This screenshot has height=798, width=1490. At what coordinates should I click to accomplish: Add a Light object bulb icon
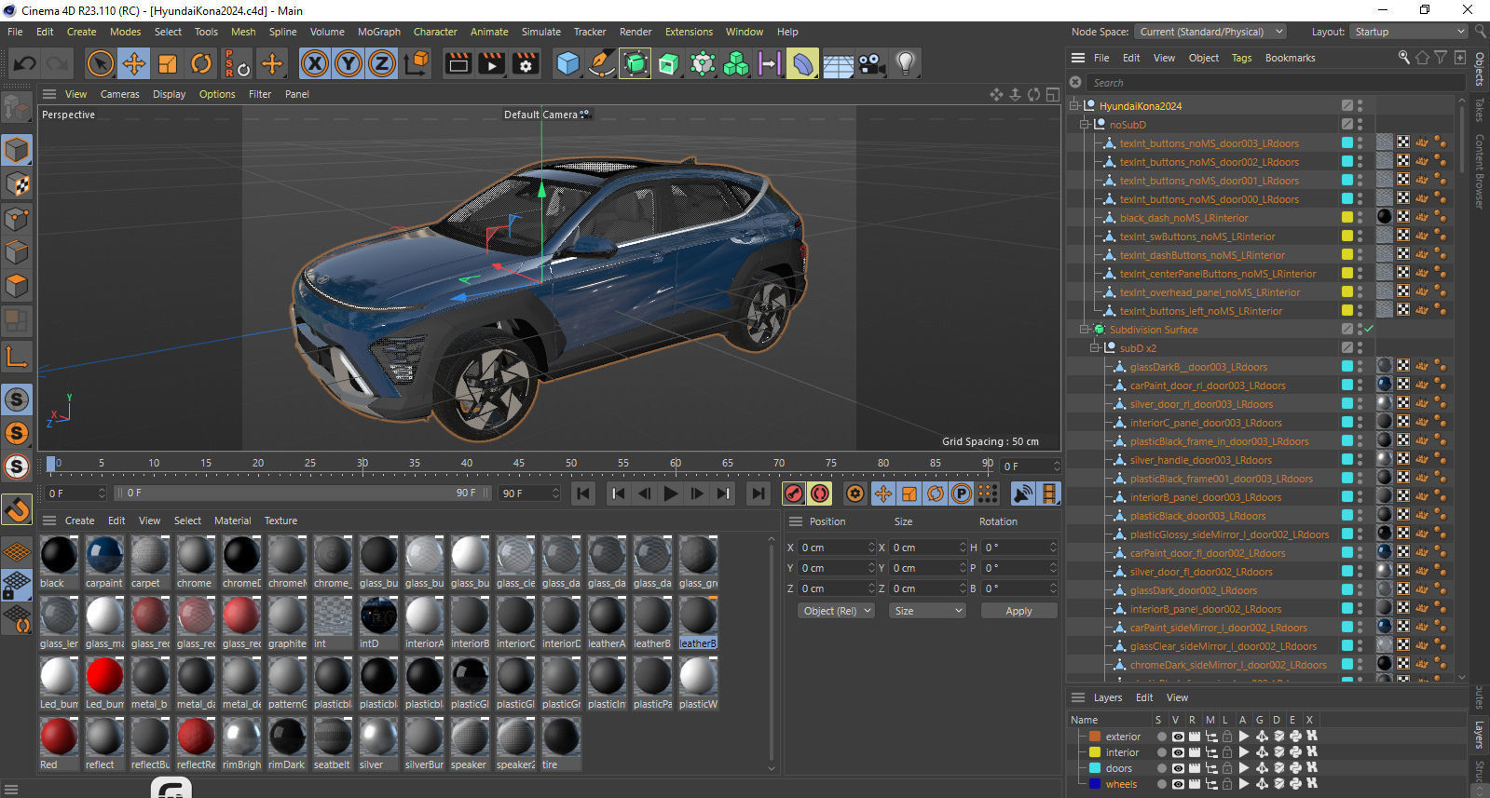[x=905, y=63]
